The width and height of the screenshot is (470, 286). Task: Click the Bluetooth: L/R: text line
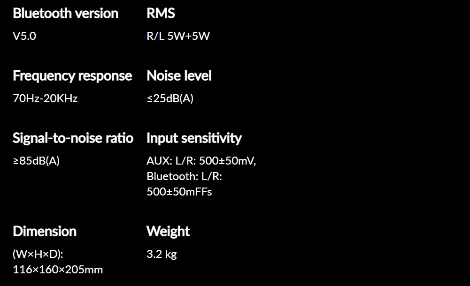coord(185,176)
